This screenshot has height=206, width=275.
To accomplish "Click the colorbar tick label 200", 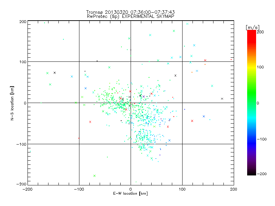I will click(260, 32).
